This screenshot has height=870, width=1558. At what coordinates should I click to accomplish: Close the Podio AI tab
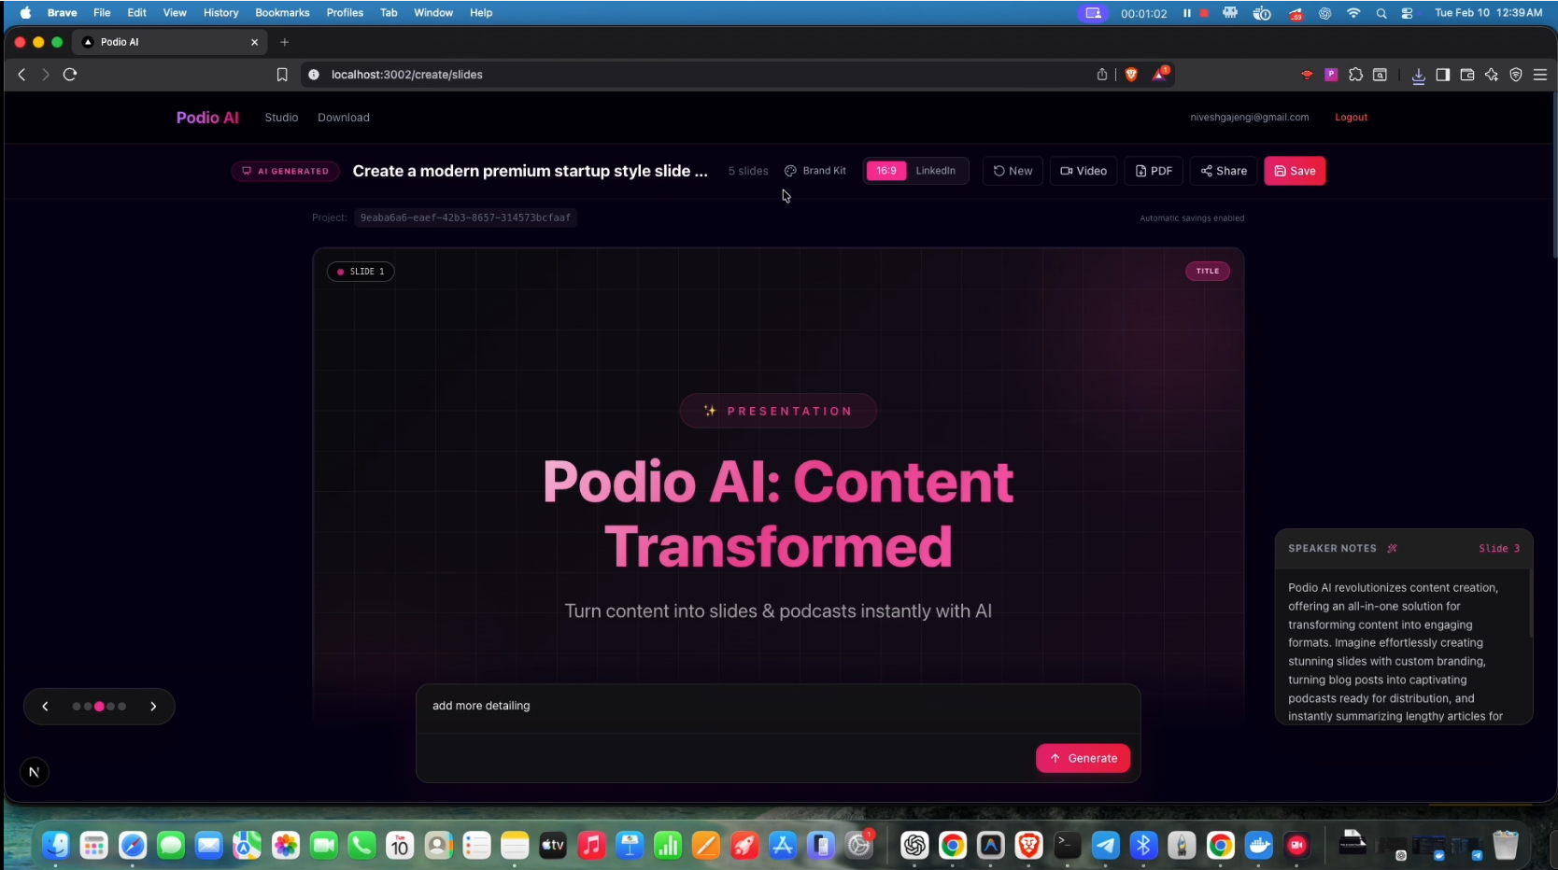[254, 42]
